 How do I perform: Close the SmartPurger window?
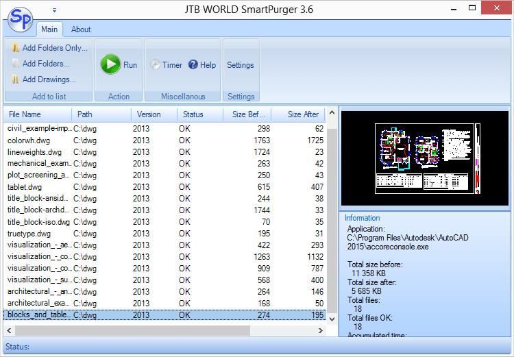(497, 8)
